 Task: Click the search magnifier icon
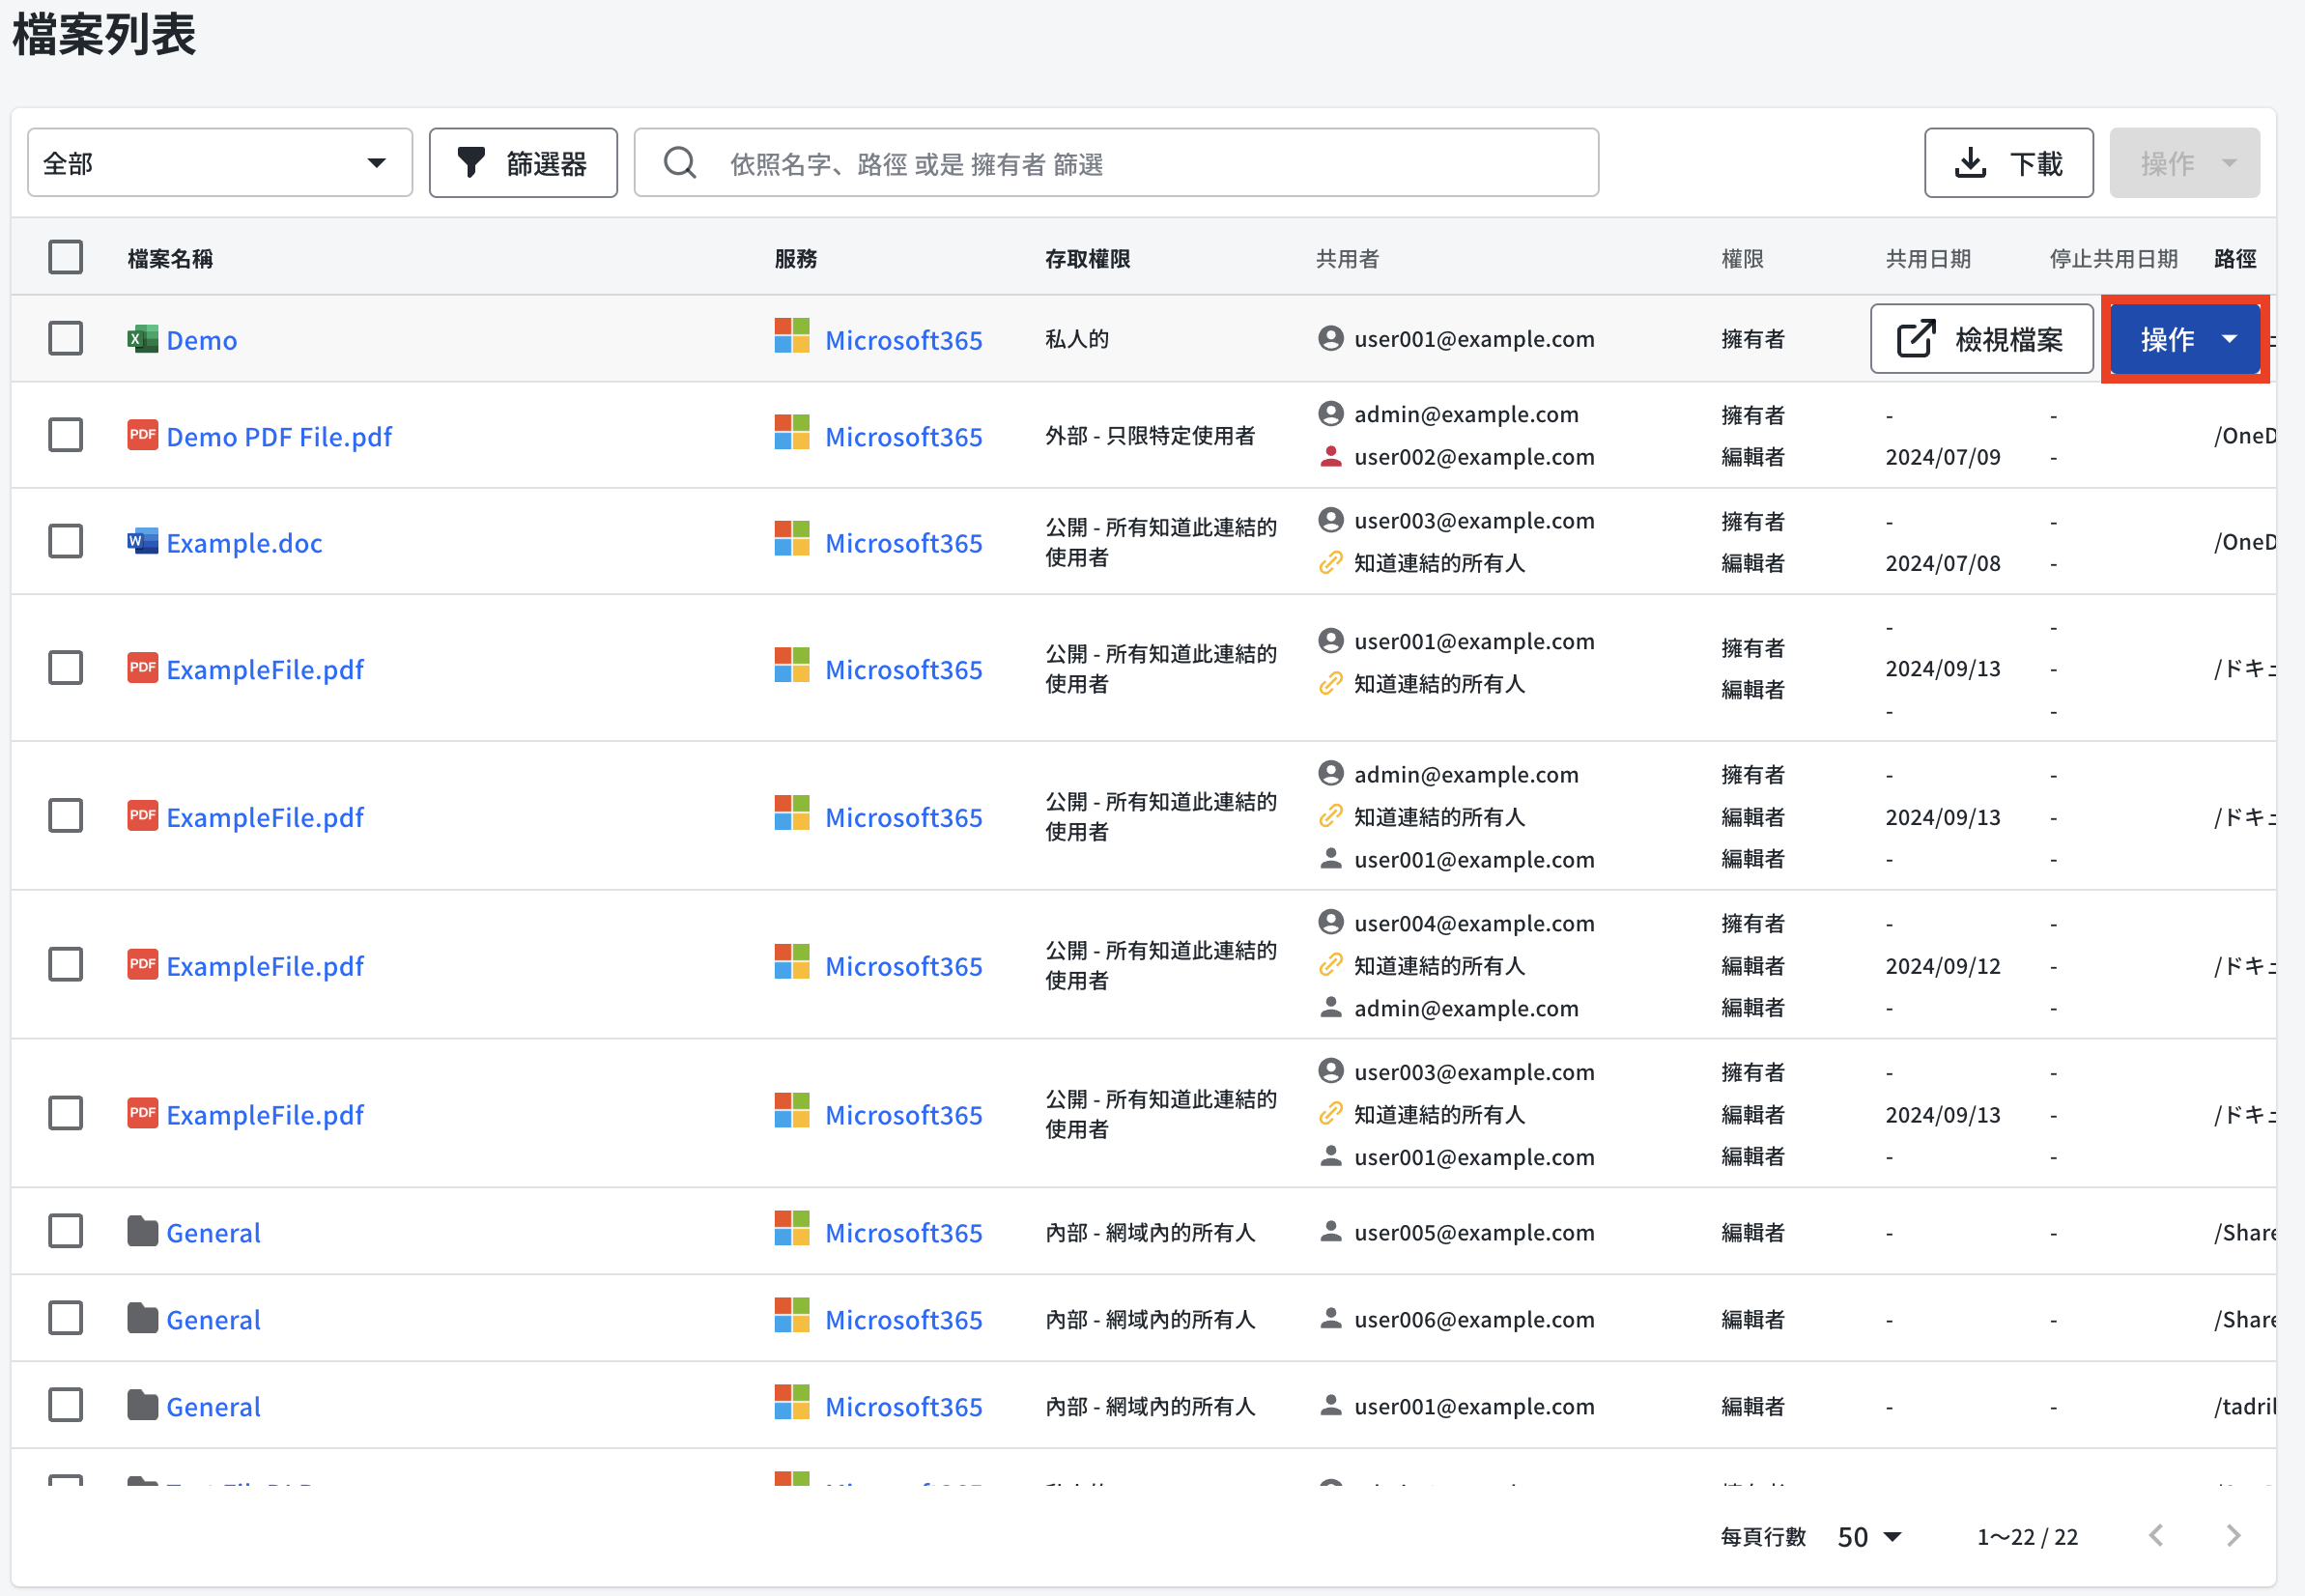click(x=680, y=163)
